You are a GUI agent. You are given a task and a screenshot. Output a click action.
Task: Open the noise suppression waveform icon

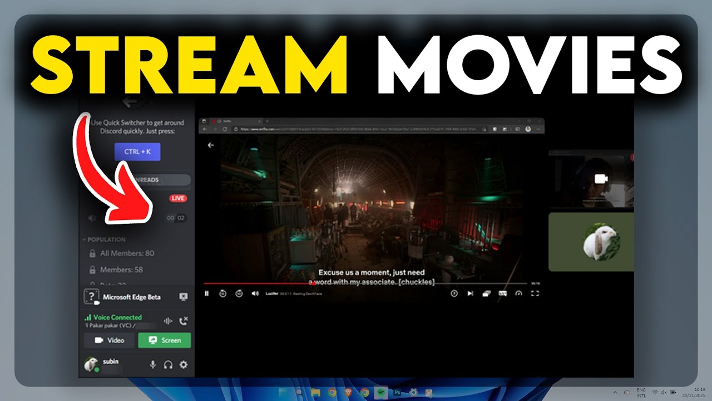point(167,320)
